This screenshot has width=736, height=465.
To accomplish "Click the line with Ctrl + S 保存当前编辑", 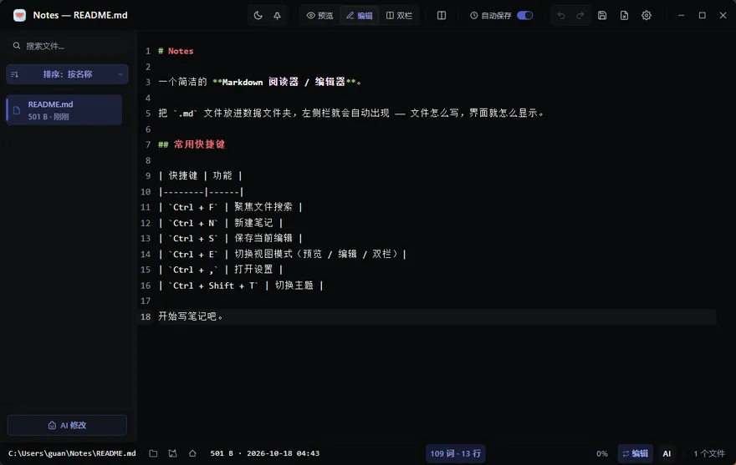I will (230, 239).
